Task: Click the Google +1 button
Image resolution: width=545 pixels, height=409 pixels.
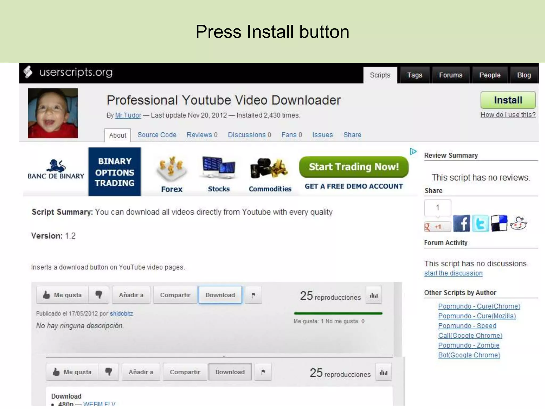Action: coord(437,227)
